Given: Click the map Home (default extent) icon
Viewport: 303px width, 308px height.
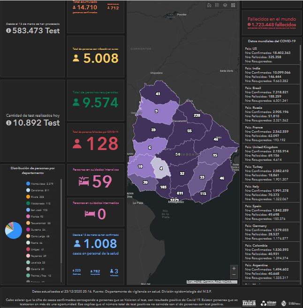Looking at the screenshot, I should coord(210,5).
